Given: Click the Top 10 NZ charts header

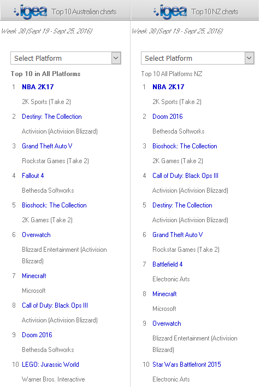Looking at the screenshot, I should click(x=215, y=11).
